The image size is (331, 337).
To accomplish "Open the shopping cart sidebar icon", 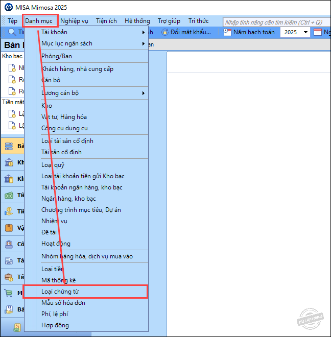I will pos(9,293).
